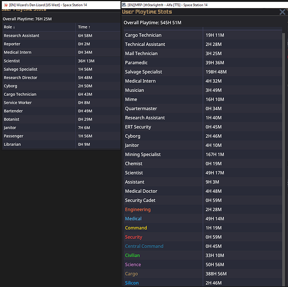Click the green Civilian department entry
The width and height of the screenshot is (288, 287).
pos(133,255)
